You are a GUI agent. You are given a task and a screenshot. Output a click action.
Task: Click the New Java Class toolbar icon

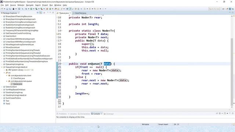pyautogui.click(x=50, y=9)
